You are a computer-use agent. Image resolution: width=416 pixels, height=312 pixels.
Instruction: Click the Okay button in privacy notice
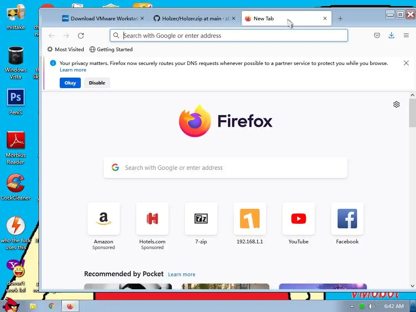click(70, 83)
